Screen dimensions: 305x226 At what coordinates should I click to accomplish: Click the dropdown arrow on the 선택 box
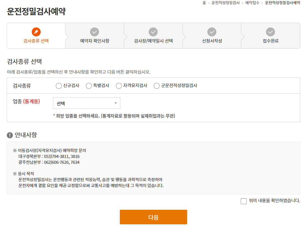tap(116, 103)
